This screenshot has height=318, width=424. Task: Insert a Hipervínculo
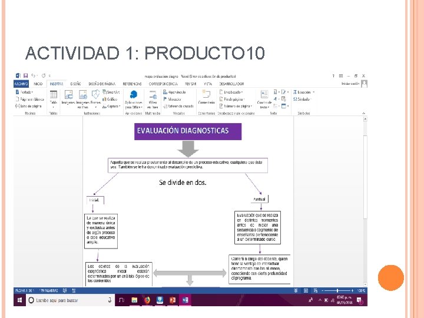coord(174,92)
